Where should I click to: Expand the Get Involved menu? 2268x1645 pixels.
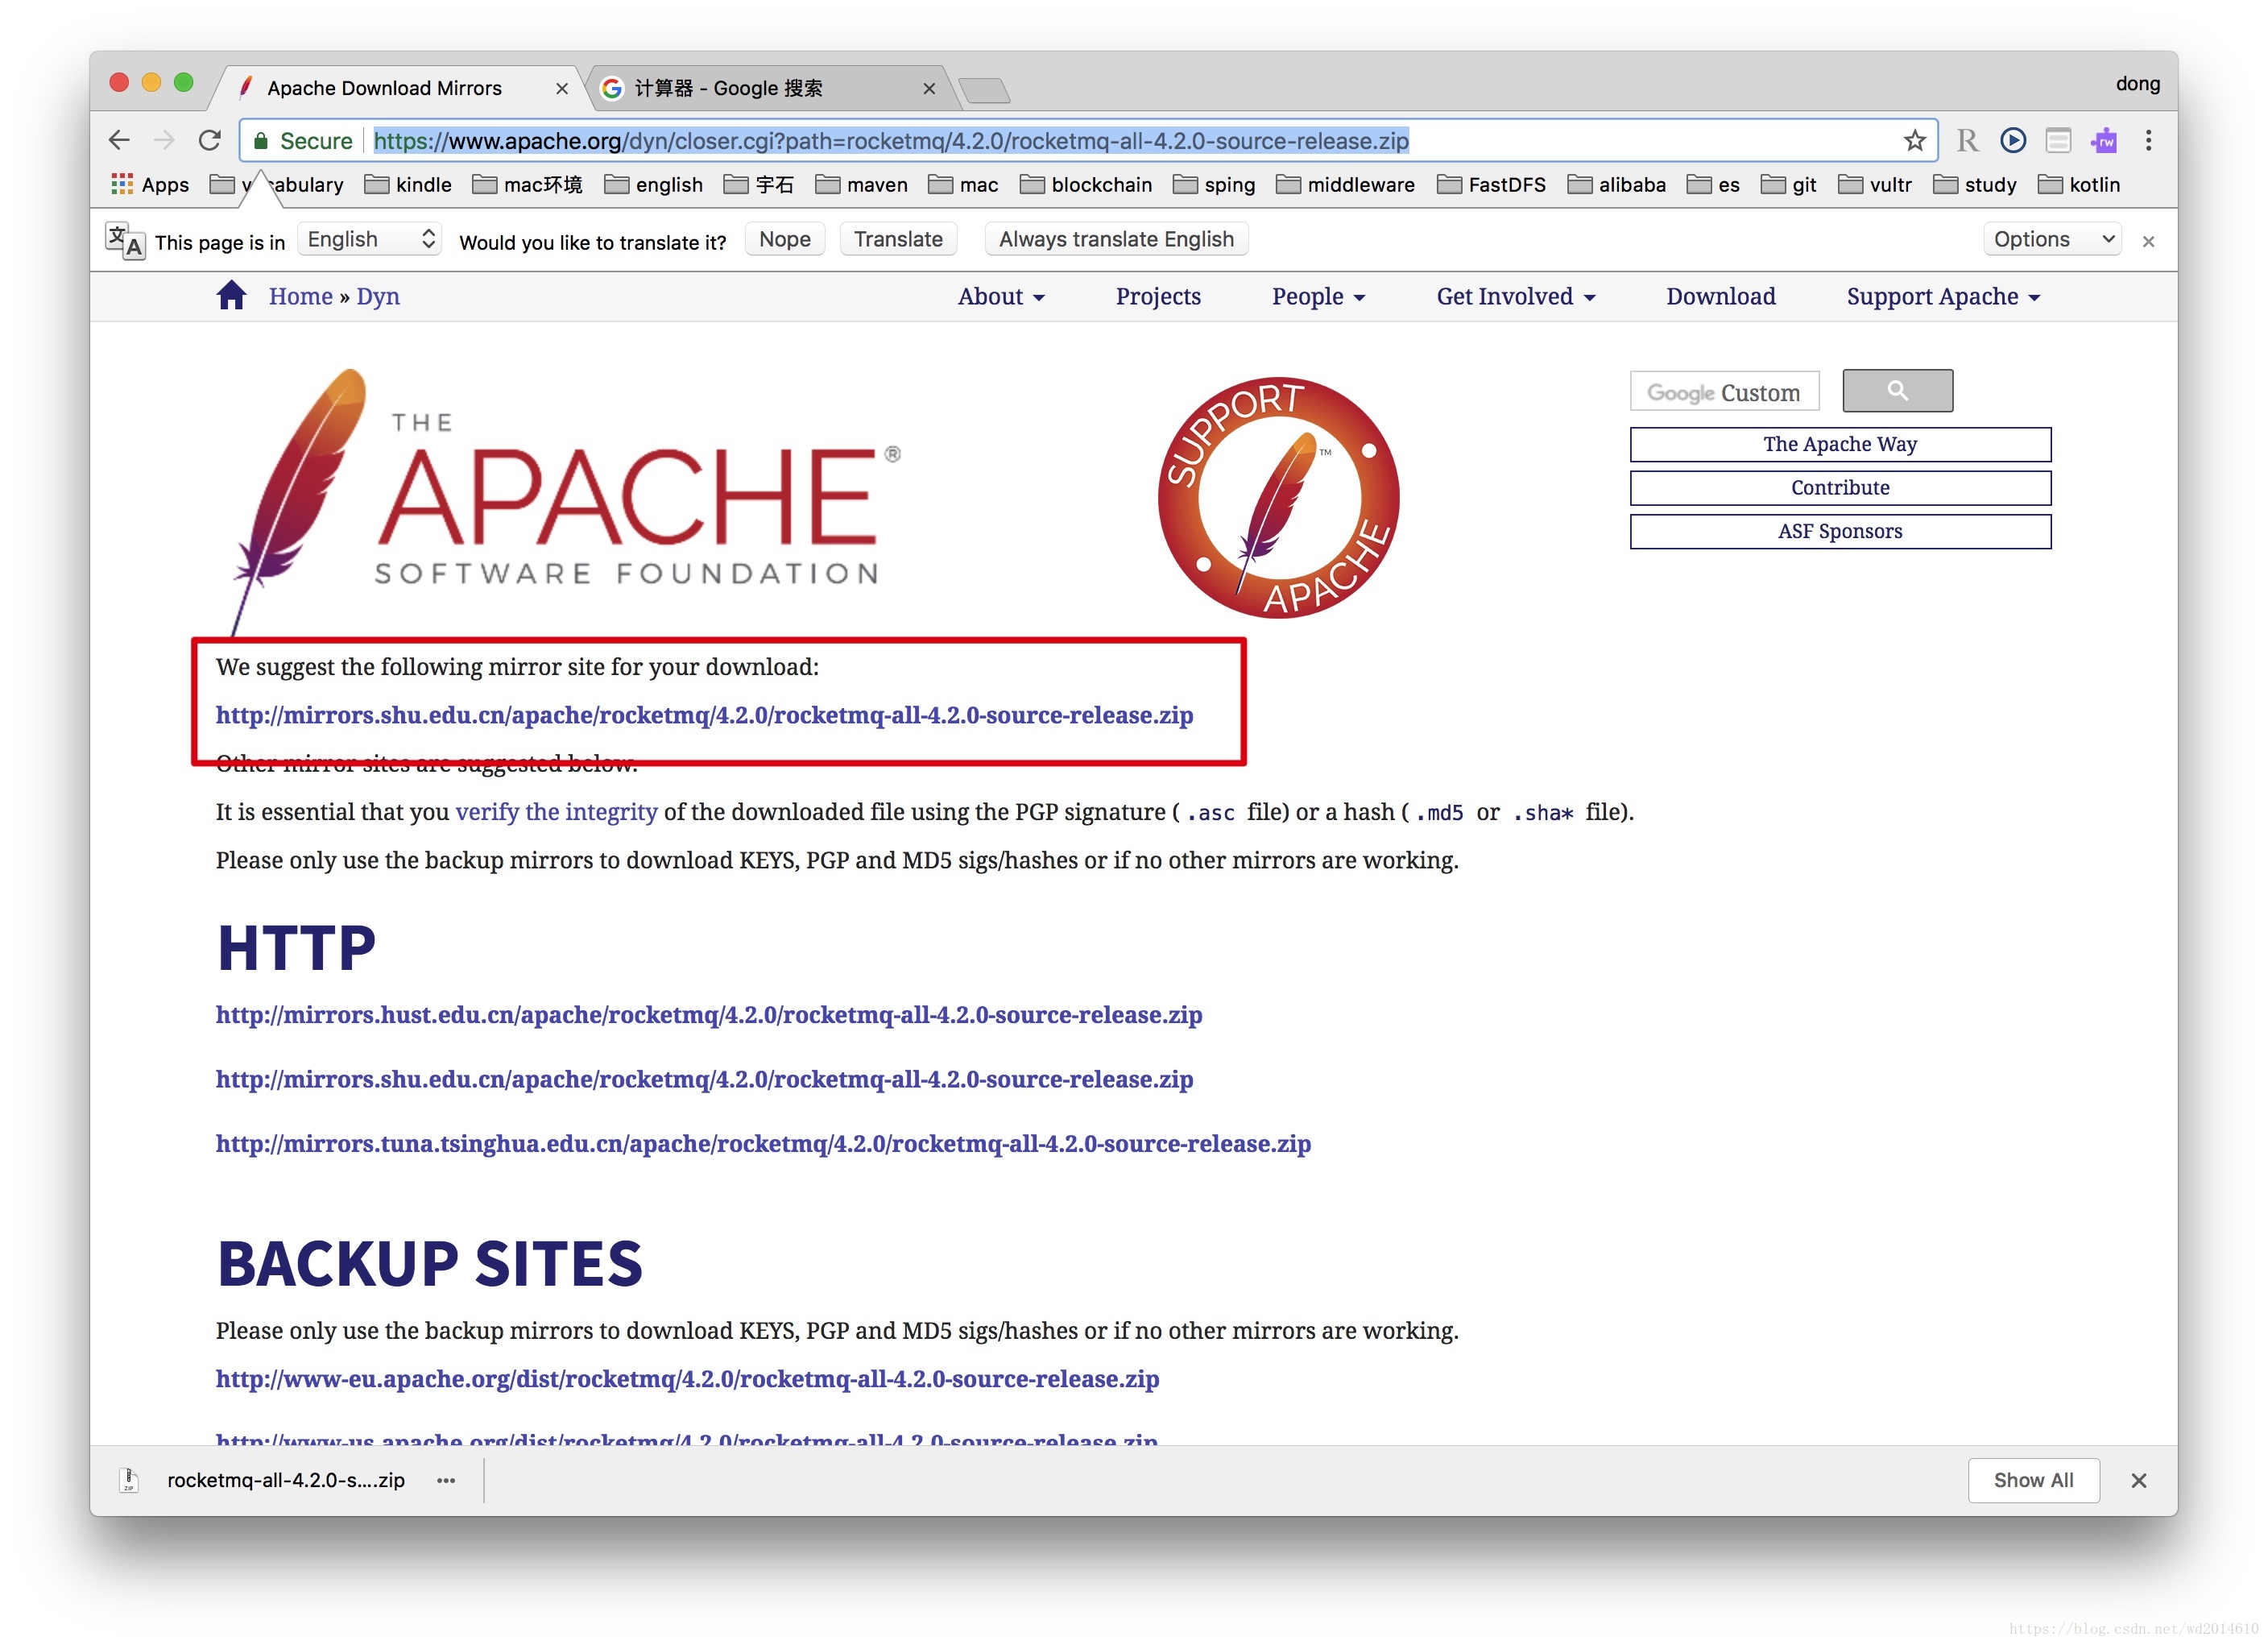point(1516,296)
